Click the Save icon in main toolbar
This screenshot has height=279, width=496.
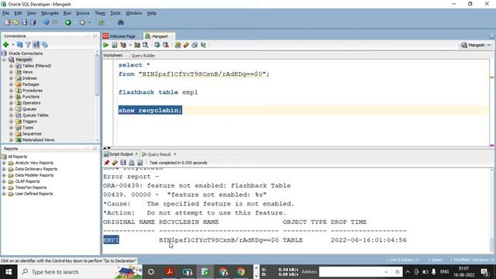pyautogui.click(x=24, y=22)
